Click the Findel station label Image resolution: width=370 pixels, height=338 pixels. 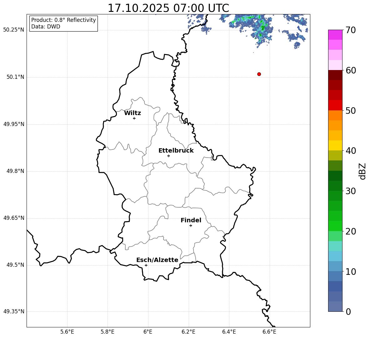[191, 220]
